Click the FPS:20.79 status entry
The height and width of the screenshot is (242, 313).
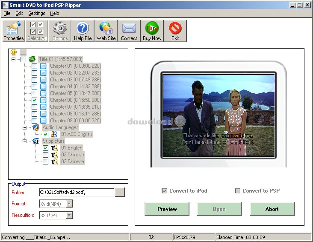(194, 237)
